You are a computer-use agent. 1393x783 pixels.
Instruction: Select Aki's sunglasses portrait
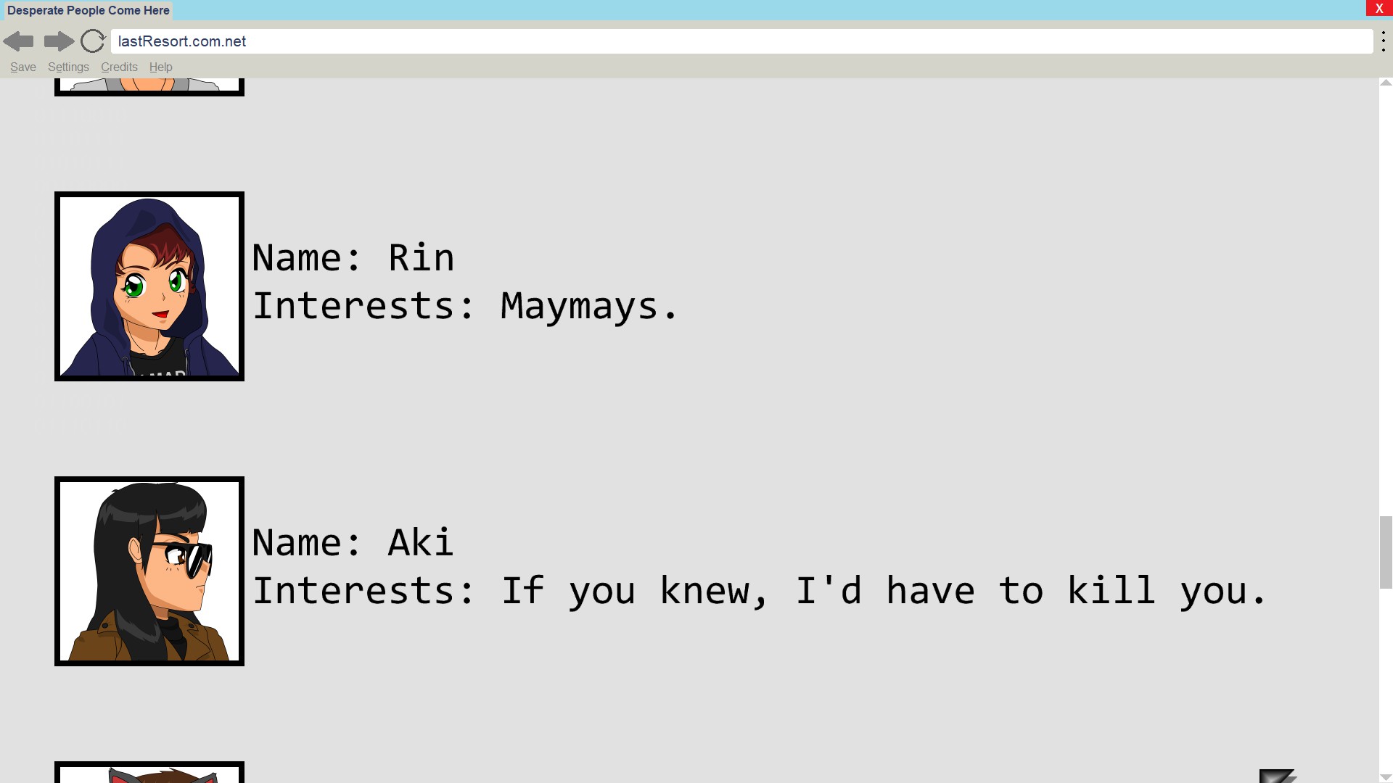point(149,571)
